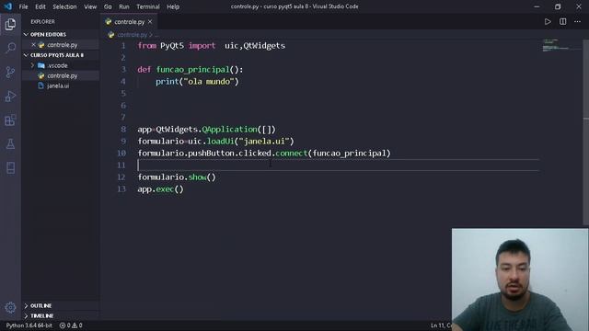The width and height of the screenshot is (589, 331).
Task: Open the Manage gear settings
Action: click(x=10, y=308)
